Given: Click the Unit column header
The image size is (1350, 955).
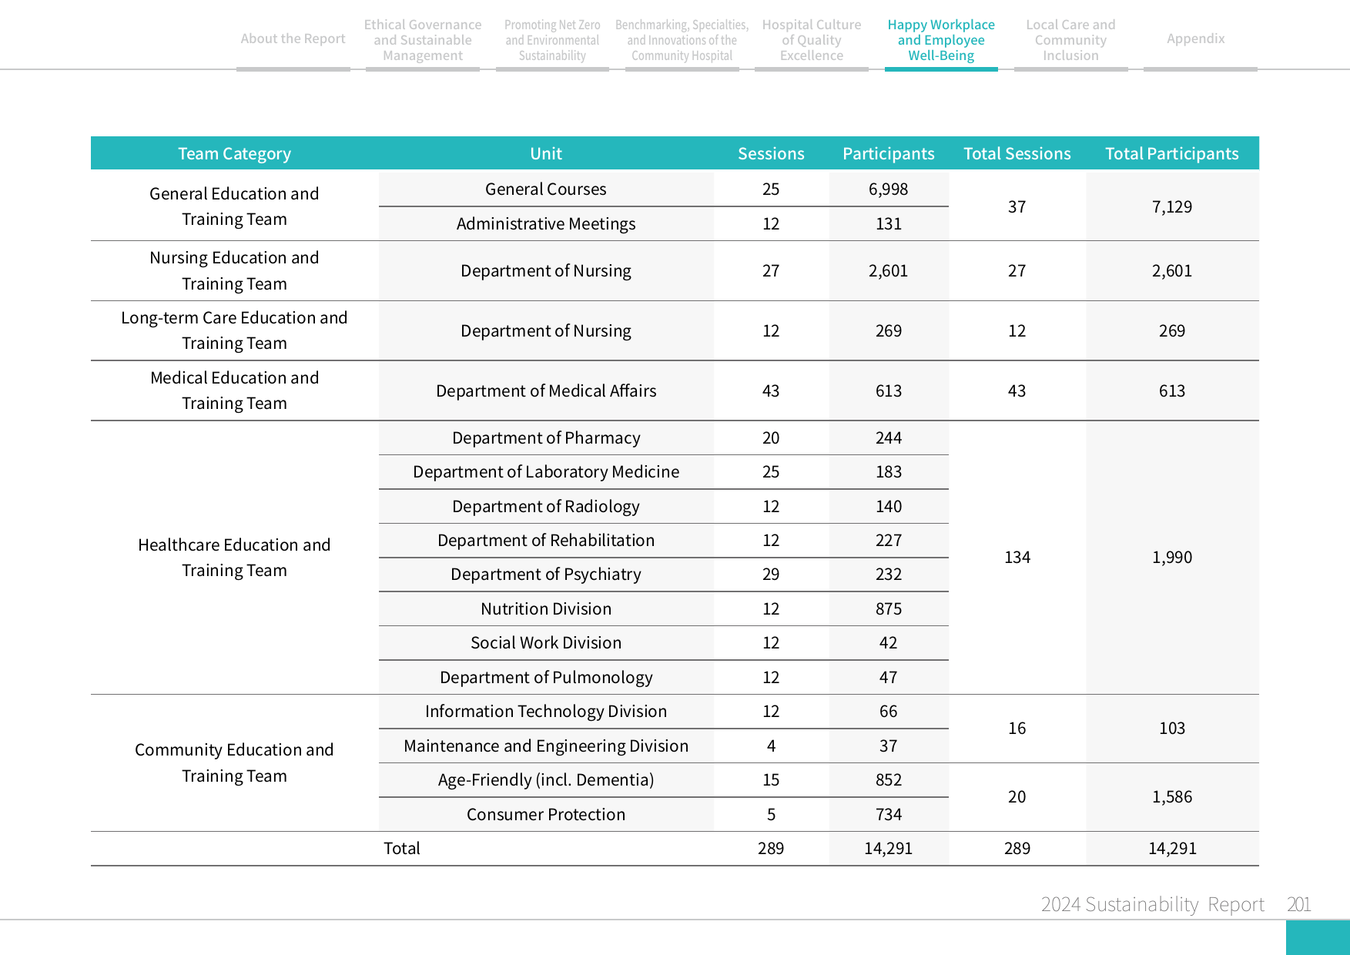Looking at the screenshot, I should 546,153.
